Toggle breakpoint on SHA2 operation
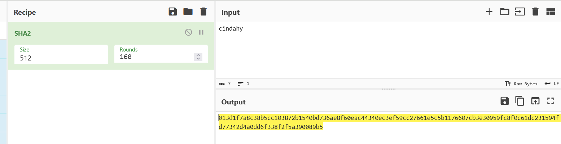 (201, 32)
